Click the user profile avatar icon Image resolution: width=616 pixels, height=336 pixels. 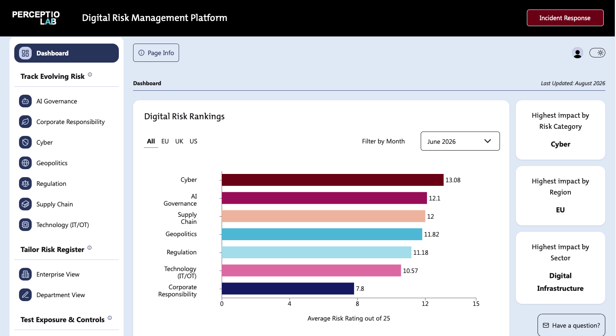[x=578, y=53]
